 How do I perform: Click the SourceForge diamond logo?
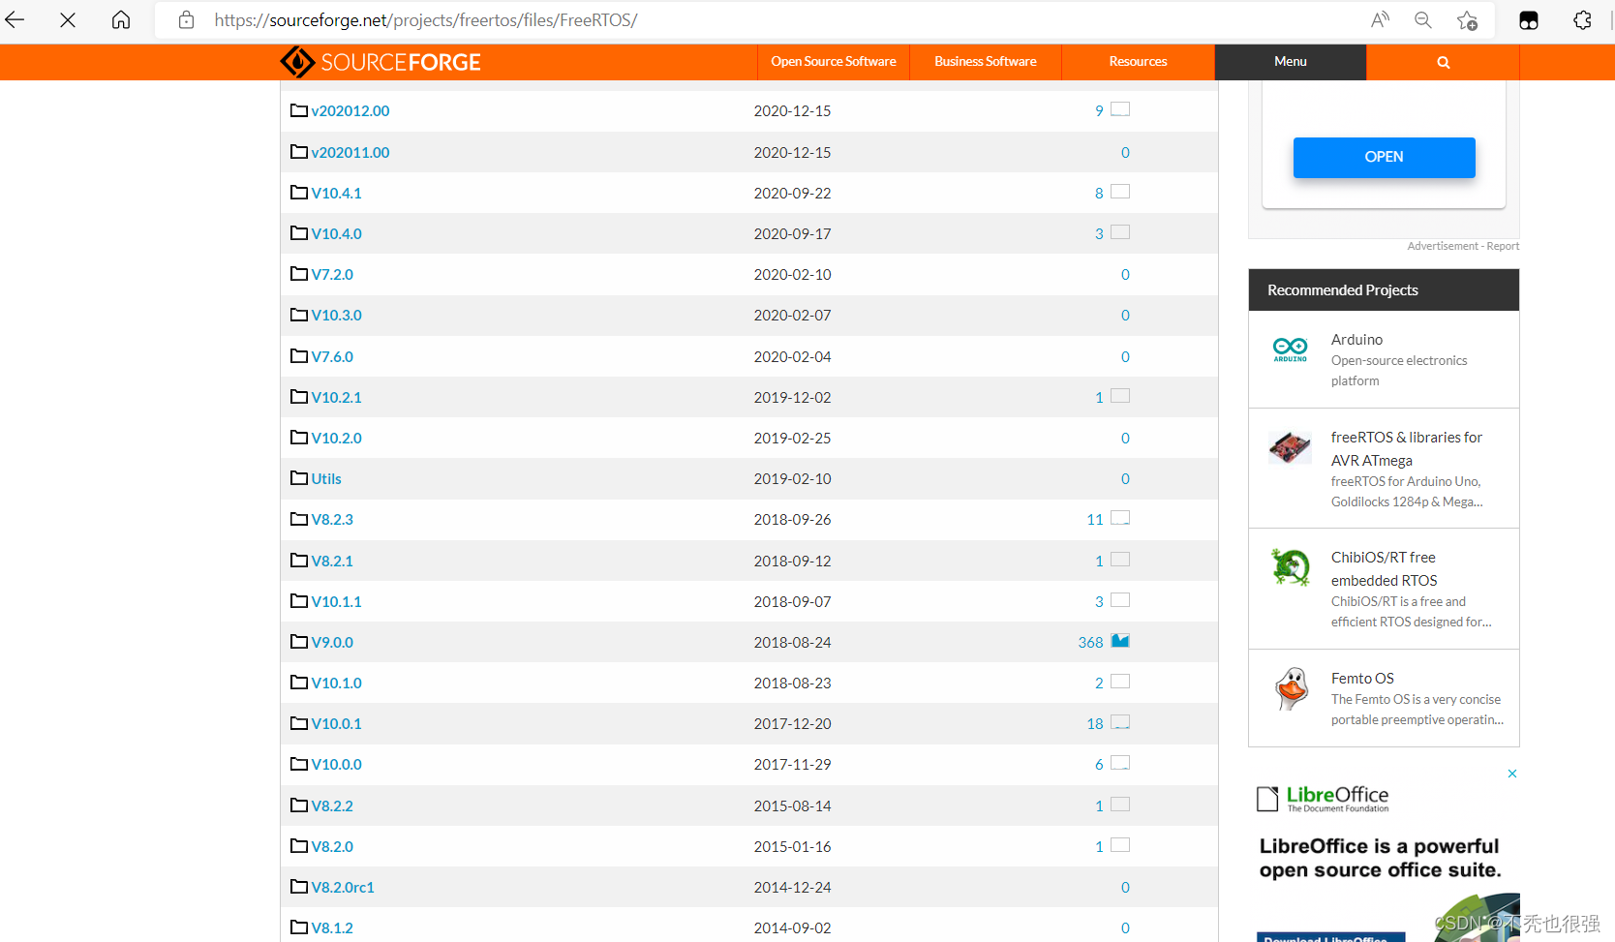pos(297,62)
